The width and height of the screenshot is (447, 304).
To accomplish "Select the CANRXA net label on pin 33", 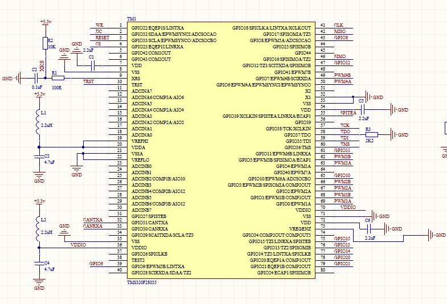I will (x=92, y=226).
